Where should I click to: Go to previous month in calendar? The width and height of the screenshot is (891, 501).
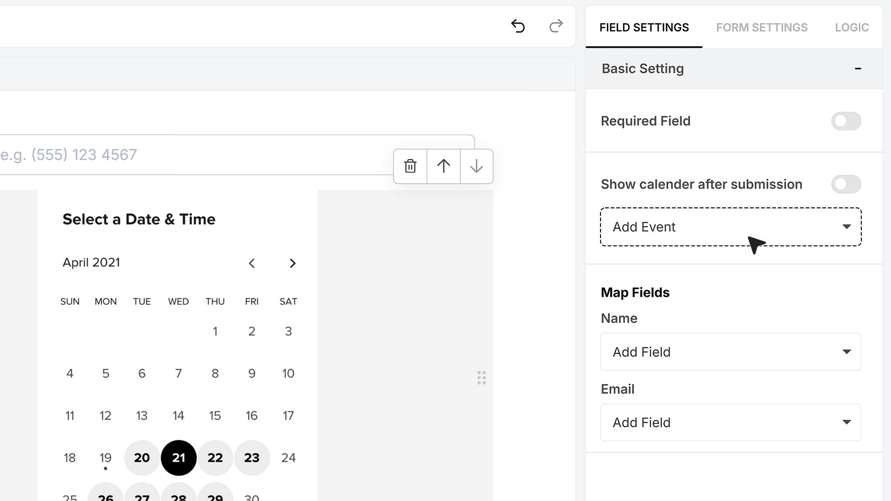click(252, 263)
